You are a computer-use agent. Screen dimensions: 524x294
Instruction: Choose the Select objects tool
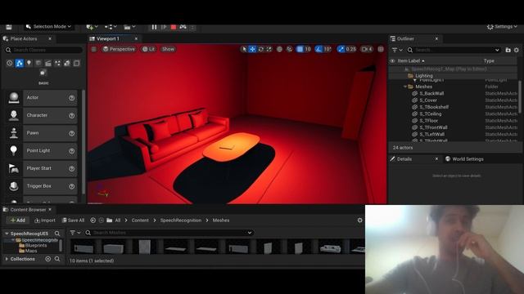click(244, 49)
